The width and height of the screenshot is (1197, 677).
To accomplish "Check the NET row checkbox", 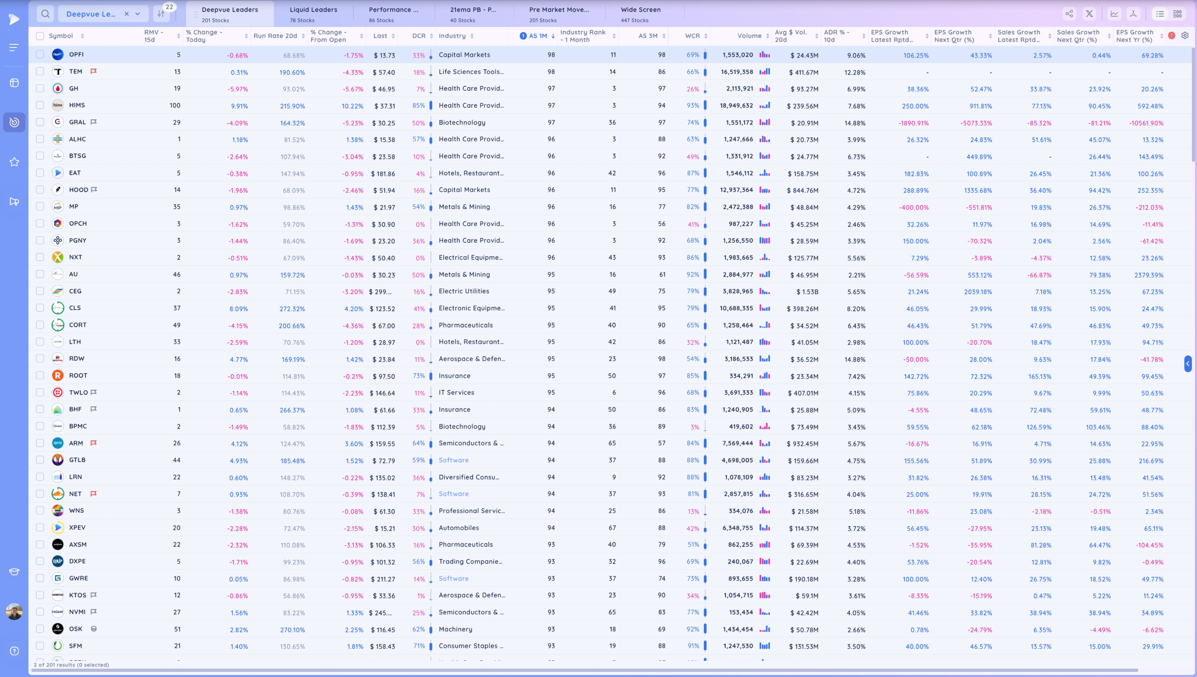I will [x=40, y=494].
